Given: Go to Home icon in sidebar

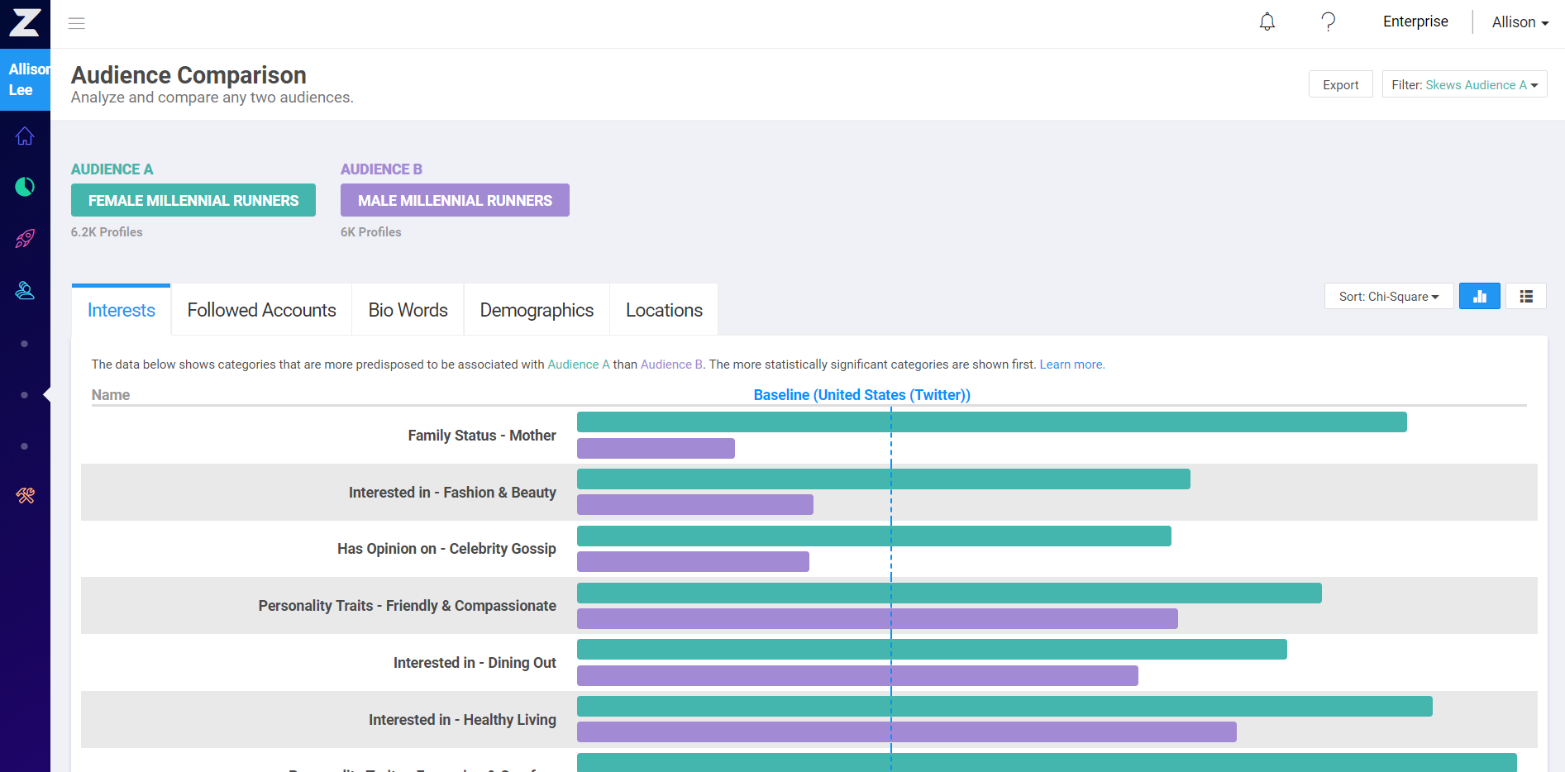Looking at the screenshot, I should click(x=25, y=136).
